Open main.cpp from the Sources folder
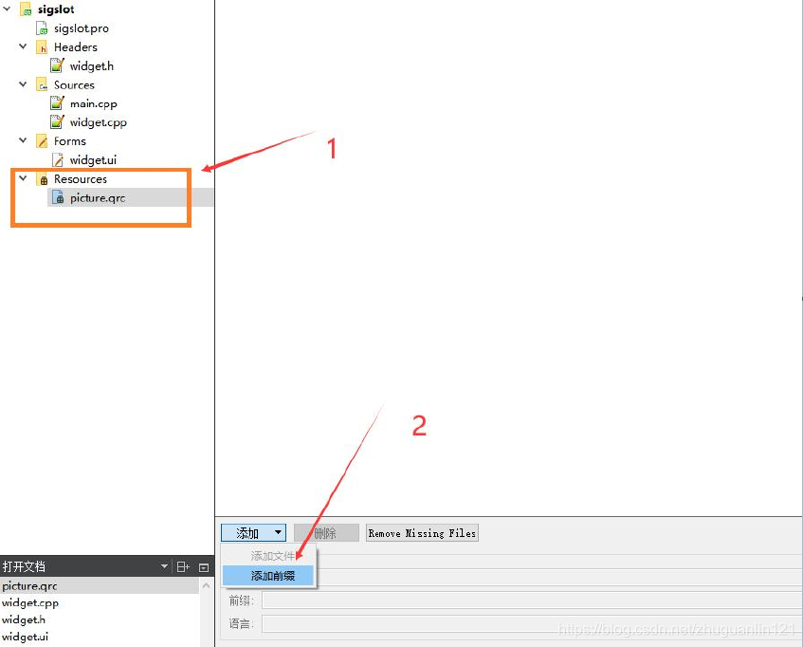Viewport: 803px width, 647px height. pyautogui.click(x=94, y=103)
